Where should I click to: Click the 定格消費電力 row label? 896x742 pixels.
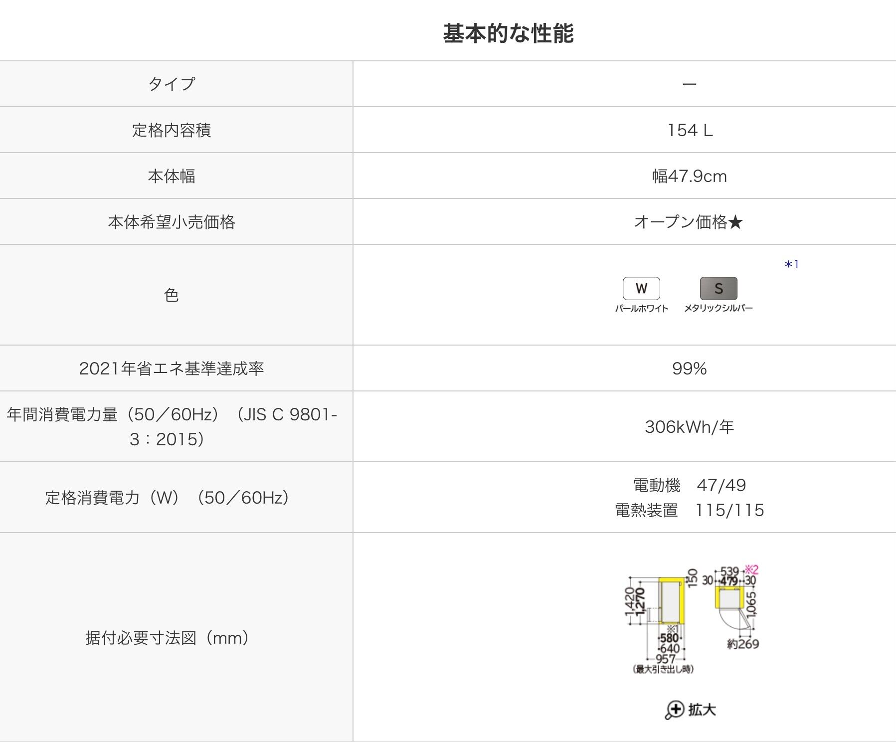[x=168, y=498]
